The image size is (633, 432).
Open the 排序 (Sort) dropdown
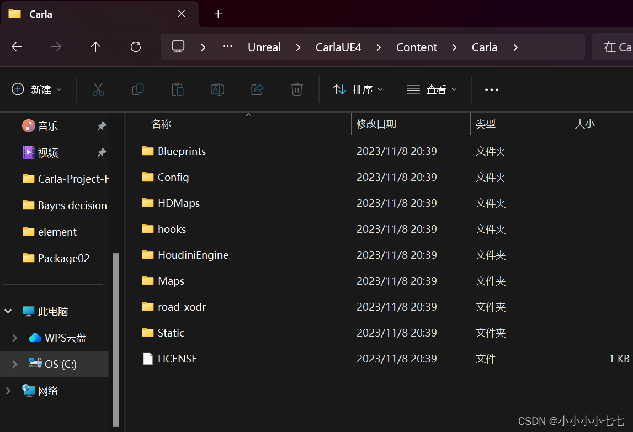(x=357, y=89)
